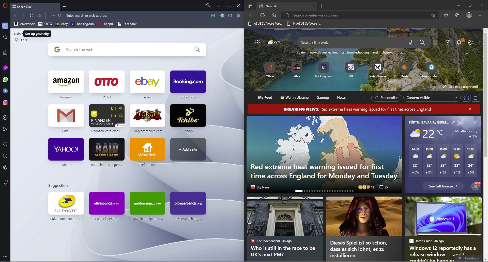Open Edge feed hamburger menu

point(250,98)
